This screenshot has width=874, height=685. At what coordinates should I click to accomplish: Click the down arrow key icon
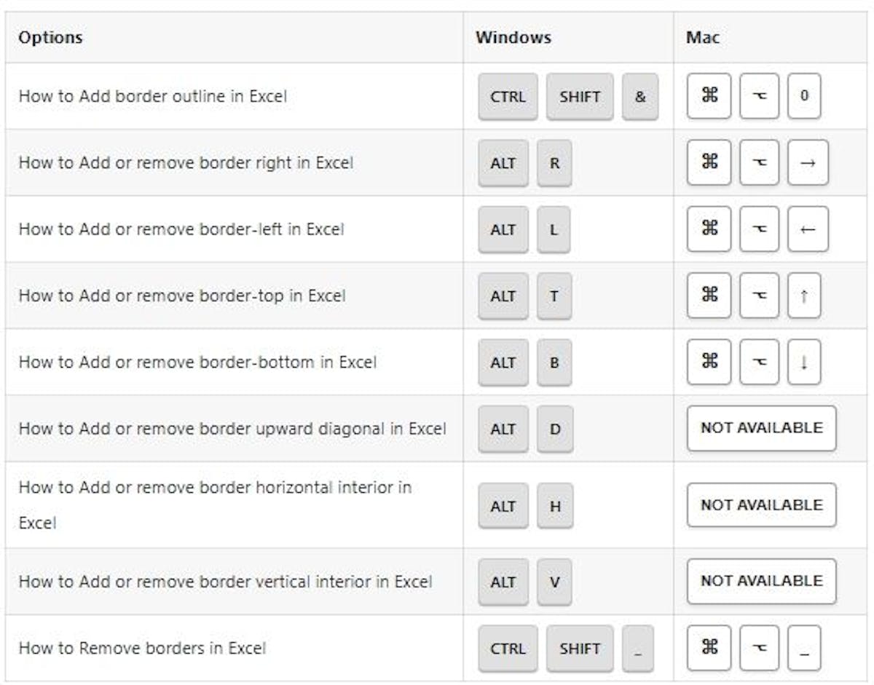tap(804, 362)
